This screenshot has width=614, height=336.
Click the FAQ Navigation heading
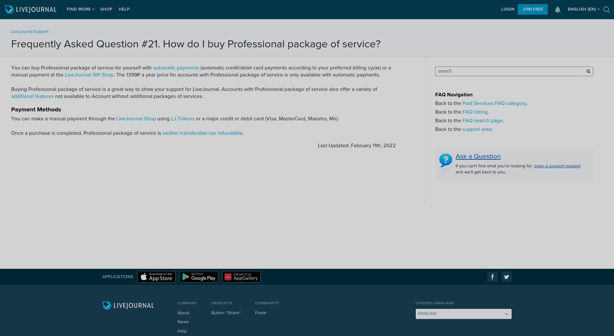pos(454,95)
